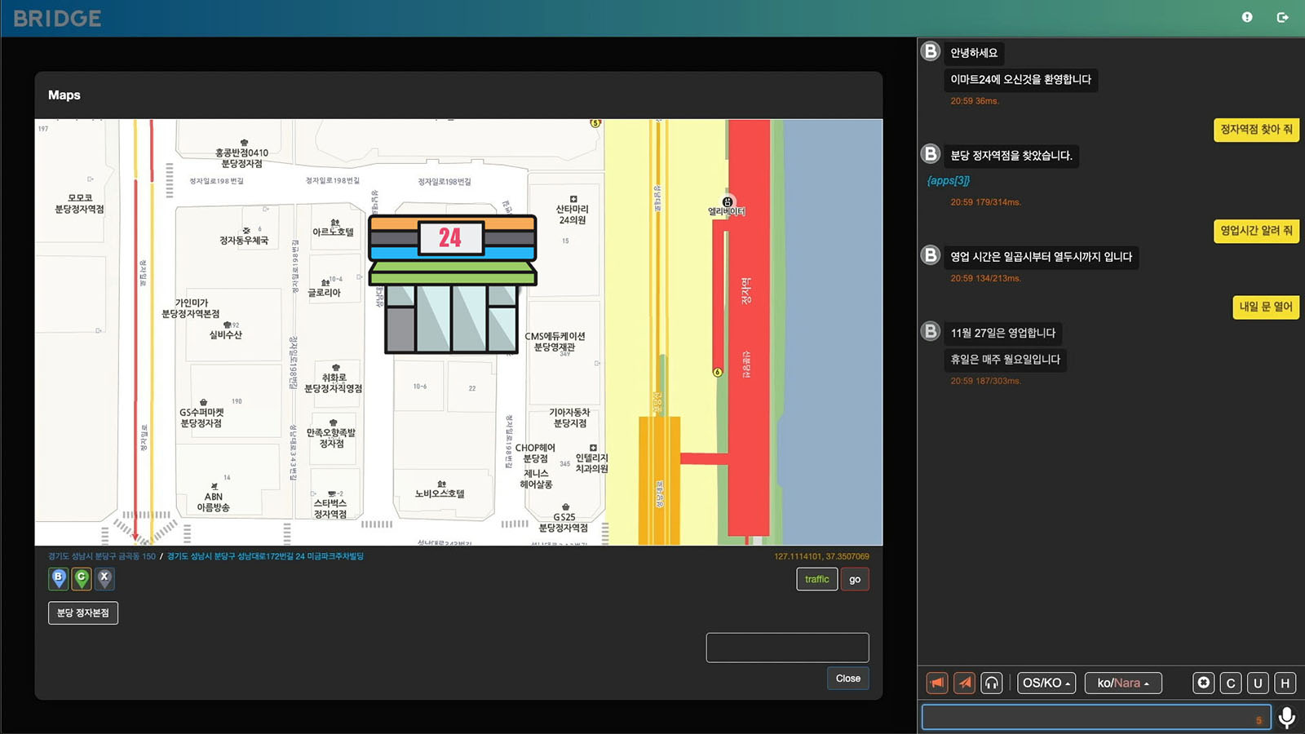Open the ko/Nara voice selection dropdown
Image resolution: width=1305 pixels, height=734 pixels.
click(x=1123, y=683)
